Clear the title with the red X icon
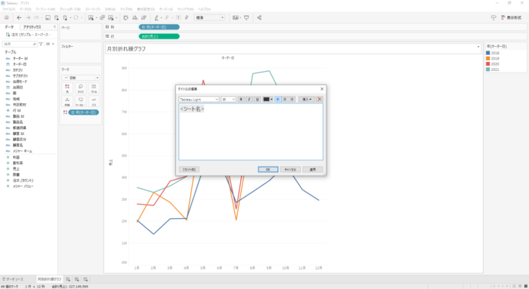The width and height of the screenshot is (529, 289). (x=320, y=100)
